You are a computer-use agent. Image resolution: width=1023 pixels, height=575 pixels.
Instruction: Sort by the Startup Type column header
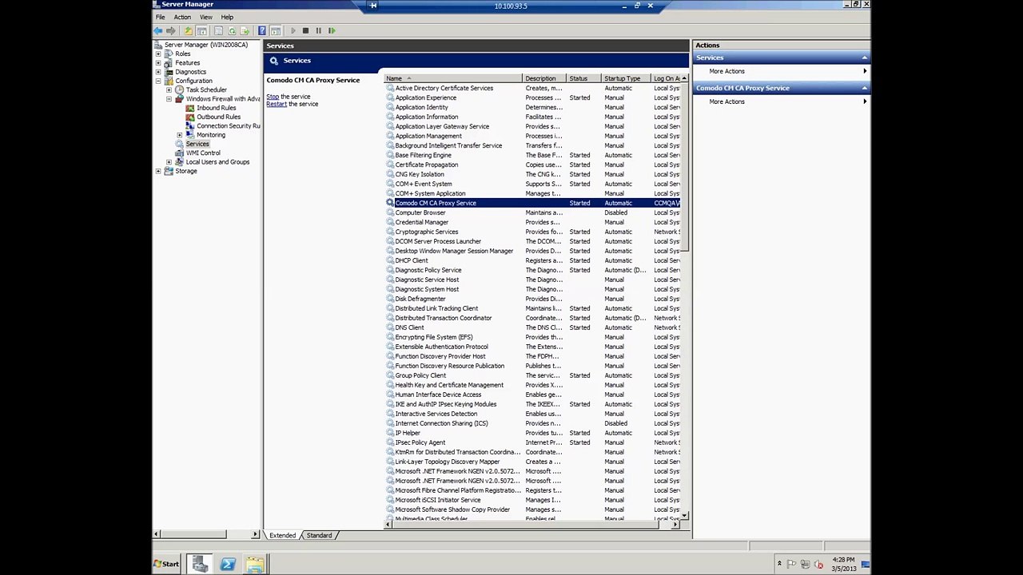[x=626, y=78]
